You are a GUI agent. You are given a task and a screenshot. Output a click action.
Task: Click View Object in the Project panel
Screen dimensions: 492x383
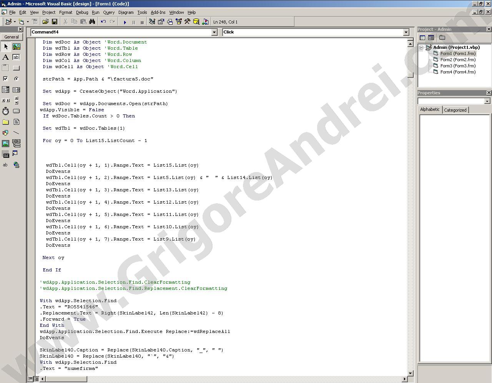[x=431, y=38]
